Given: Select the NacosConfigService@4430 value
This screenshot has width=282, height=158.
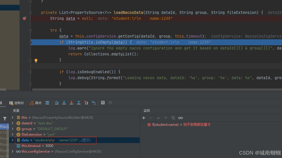Looking at the screenshot, I should tap(78, 151).
